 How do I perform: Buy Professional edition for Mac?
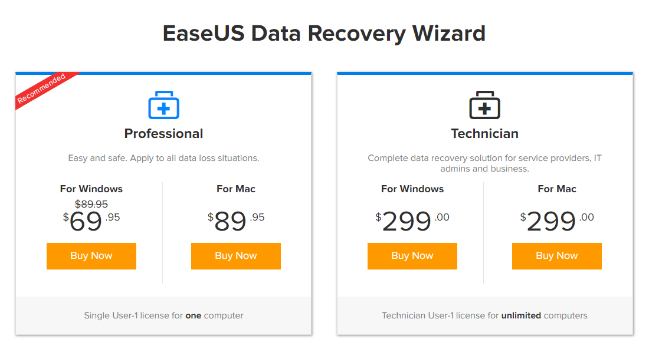tap(236, 256)
